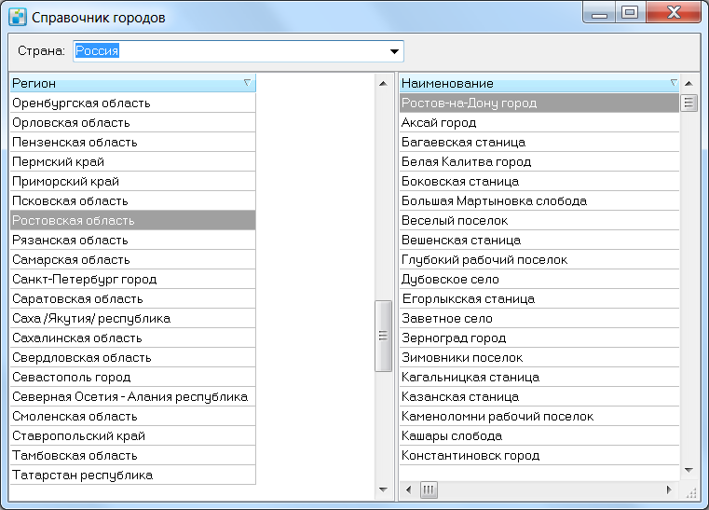The height and width of the screenshot is (510, 709).
Task: Select Смоленская область region
Action: click(x=133, y=417)
